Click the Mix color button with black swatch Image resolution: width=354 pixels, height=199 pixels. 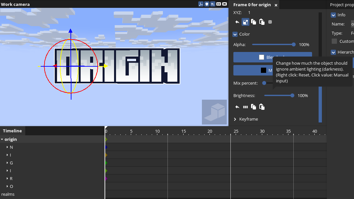click(x=253, y=70)
